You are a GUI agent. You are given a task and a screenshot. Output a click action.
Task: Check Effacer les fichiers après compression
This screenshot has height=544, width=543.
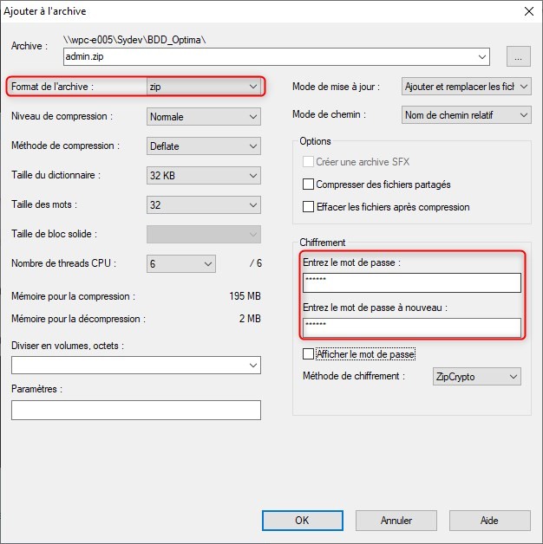click(308, 207)
